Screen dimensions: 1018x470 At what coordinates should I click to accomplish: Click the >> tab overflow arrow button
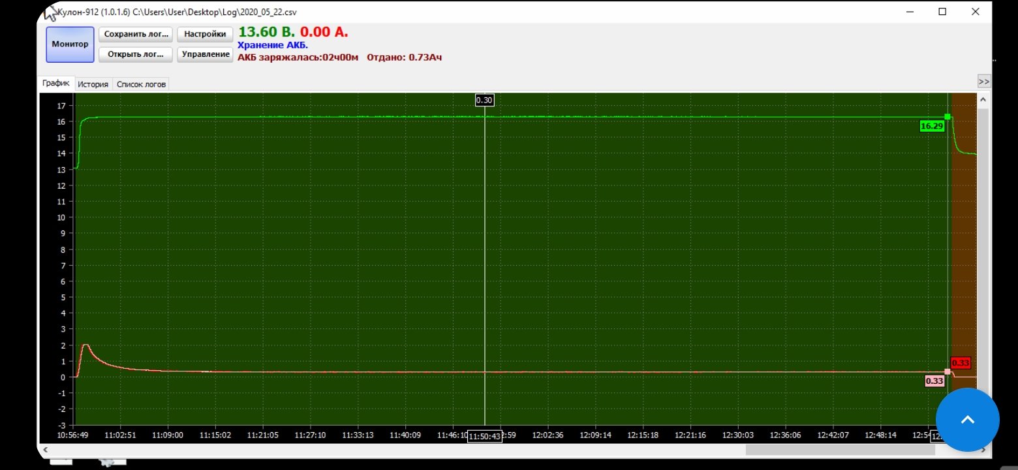984,82
